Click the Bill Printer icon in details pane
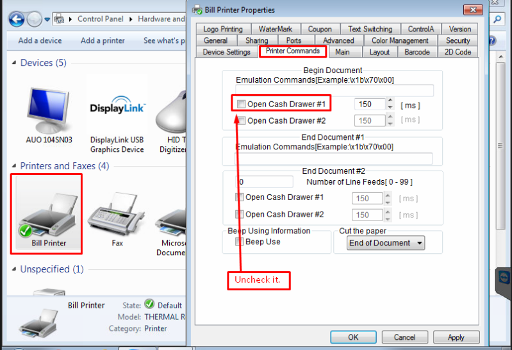Viewport: 512px width, 350px height. [38, 324]
